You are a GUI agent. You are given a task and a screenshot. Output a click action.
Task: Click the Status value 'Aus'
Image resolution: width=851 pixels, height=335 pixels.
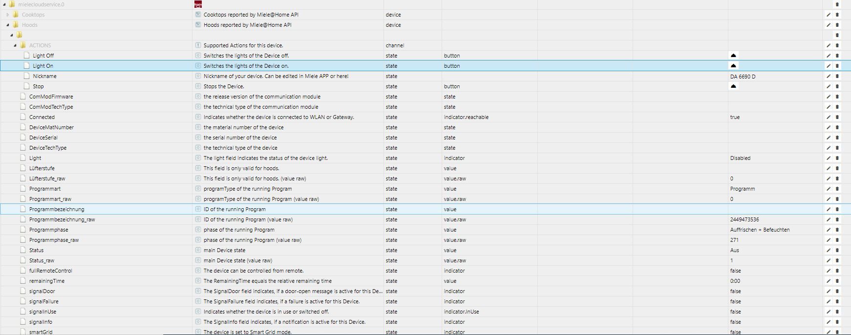pyautogui.click(x=734, y=250)
